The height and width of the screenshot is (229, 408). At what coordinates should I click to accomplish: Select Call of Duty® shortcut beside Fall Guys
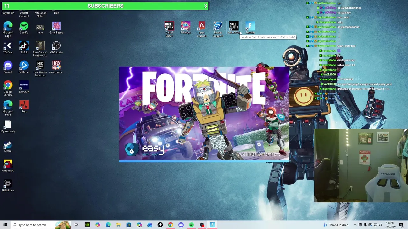coord(169,29)
